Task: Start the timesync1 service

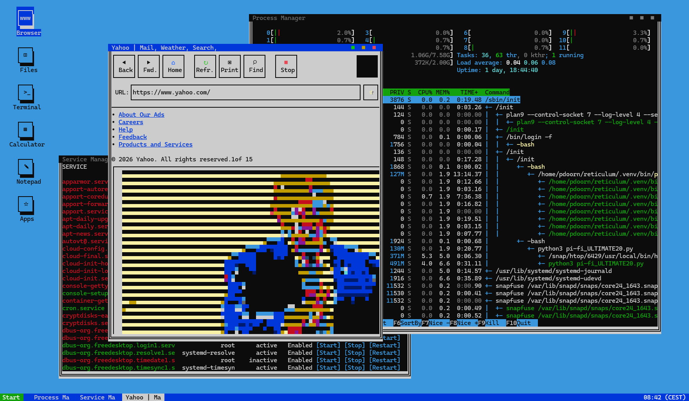Action: tap(328, 368)
